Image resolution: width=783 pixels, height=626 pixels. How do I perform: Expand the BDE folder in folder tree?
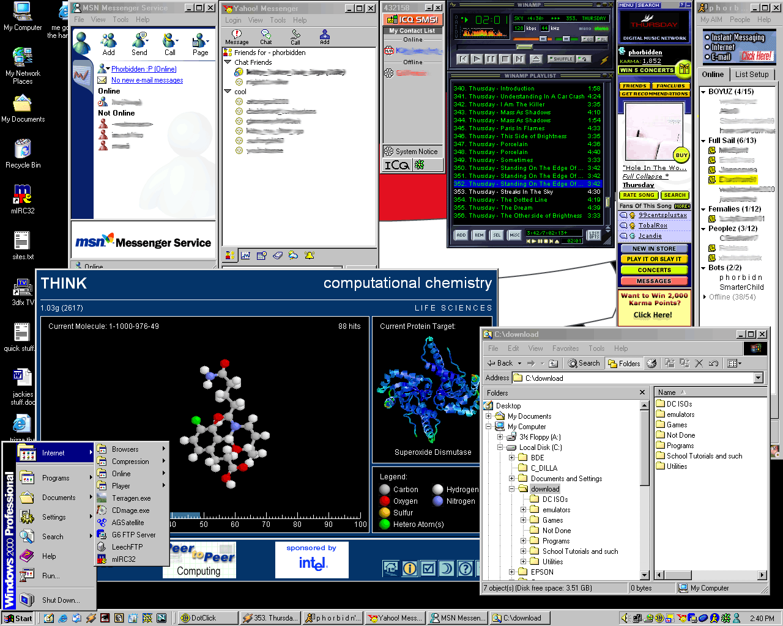coord(511,457)
